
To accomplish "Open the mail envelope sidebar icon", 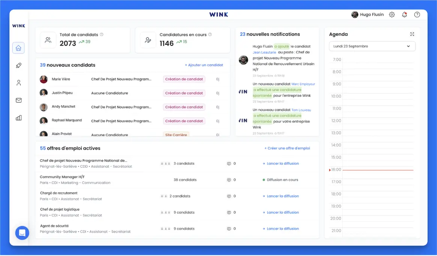I will (18, 100).
